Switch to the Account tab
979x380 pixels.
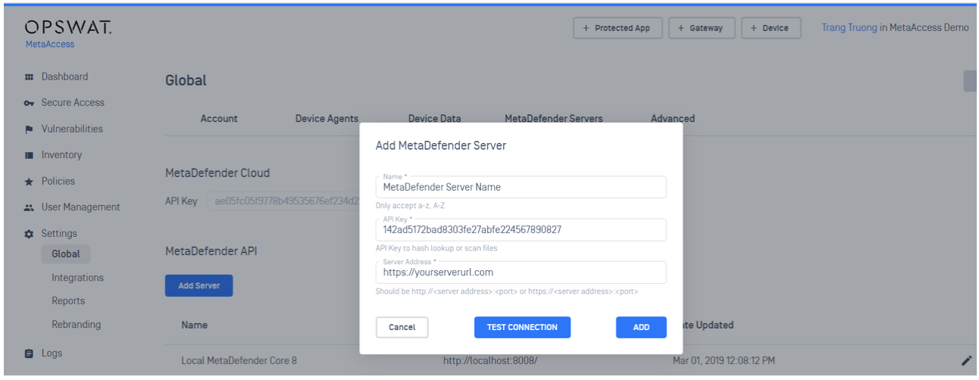pyautogui.click(x=219, y=119)
